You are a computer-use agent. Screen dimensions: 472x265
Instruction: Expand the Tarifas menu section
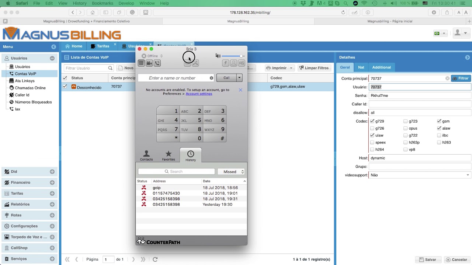52,193
